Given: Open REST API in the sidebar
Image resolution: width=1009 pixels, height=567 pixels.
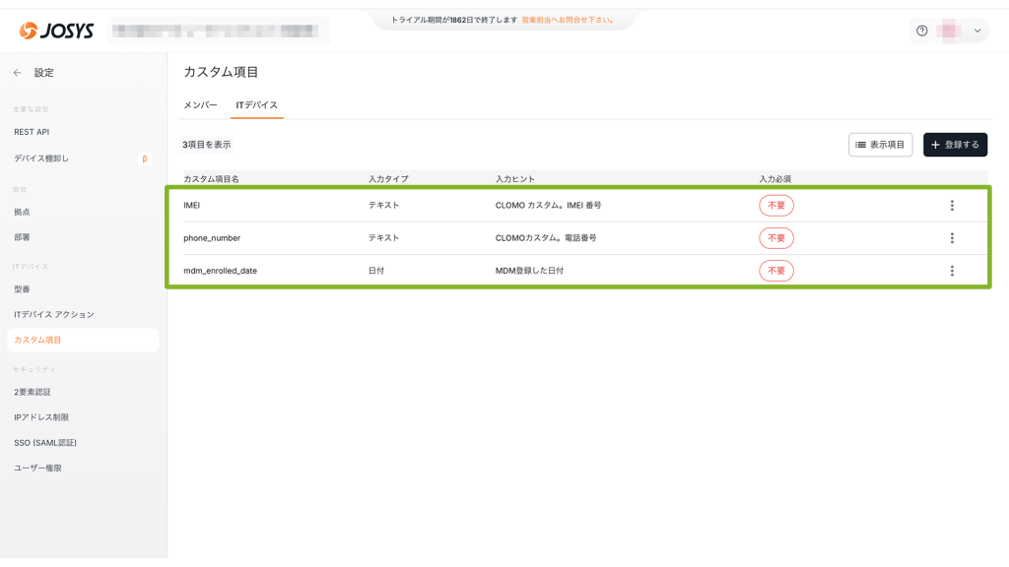Looking at the screenshot, I should pos(32,132).
